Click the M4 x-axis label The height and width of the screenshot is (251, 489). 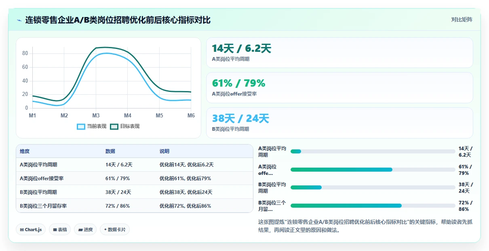point(128,116)
